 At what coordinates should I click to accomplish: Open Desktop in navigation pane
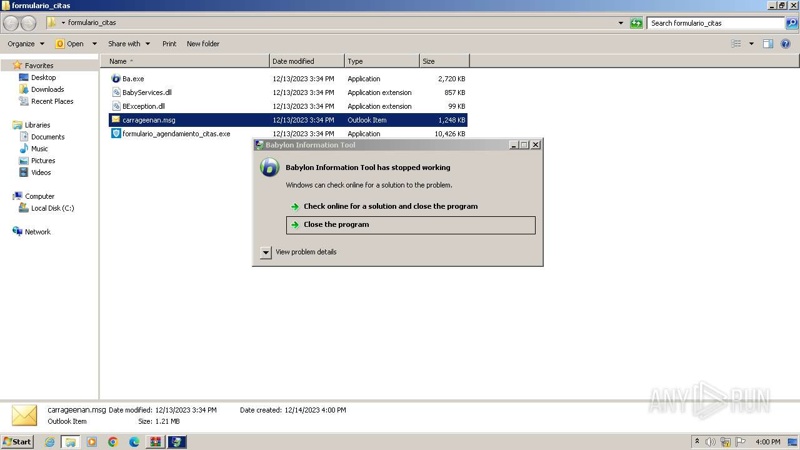(43, 77)
